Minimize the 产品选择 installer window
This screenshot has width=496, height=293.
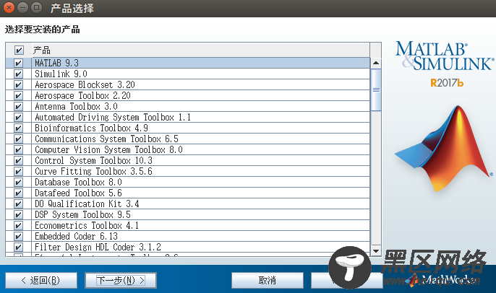click(x=23, y=7)
